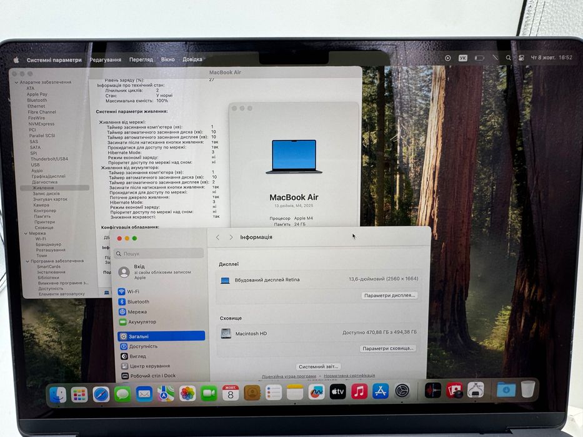The image size is (583, 437).
Task: Select Графіка/дисплеї in System Information sidebar
Action: (x=48, y=176)
